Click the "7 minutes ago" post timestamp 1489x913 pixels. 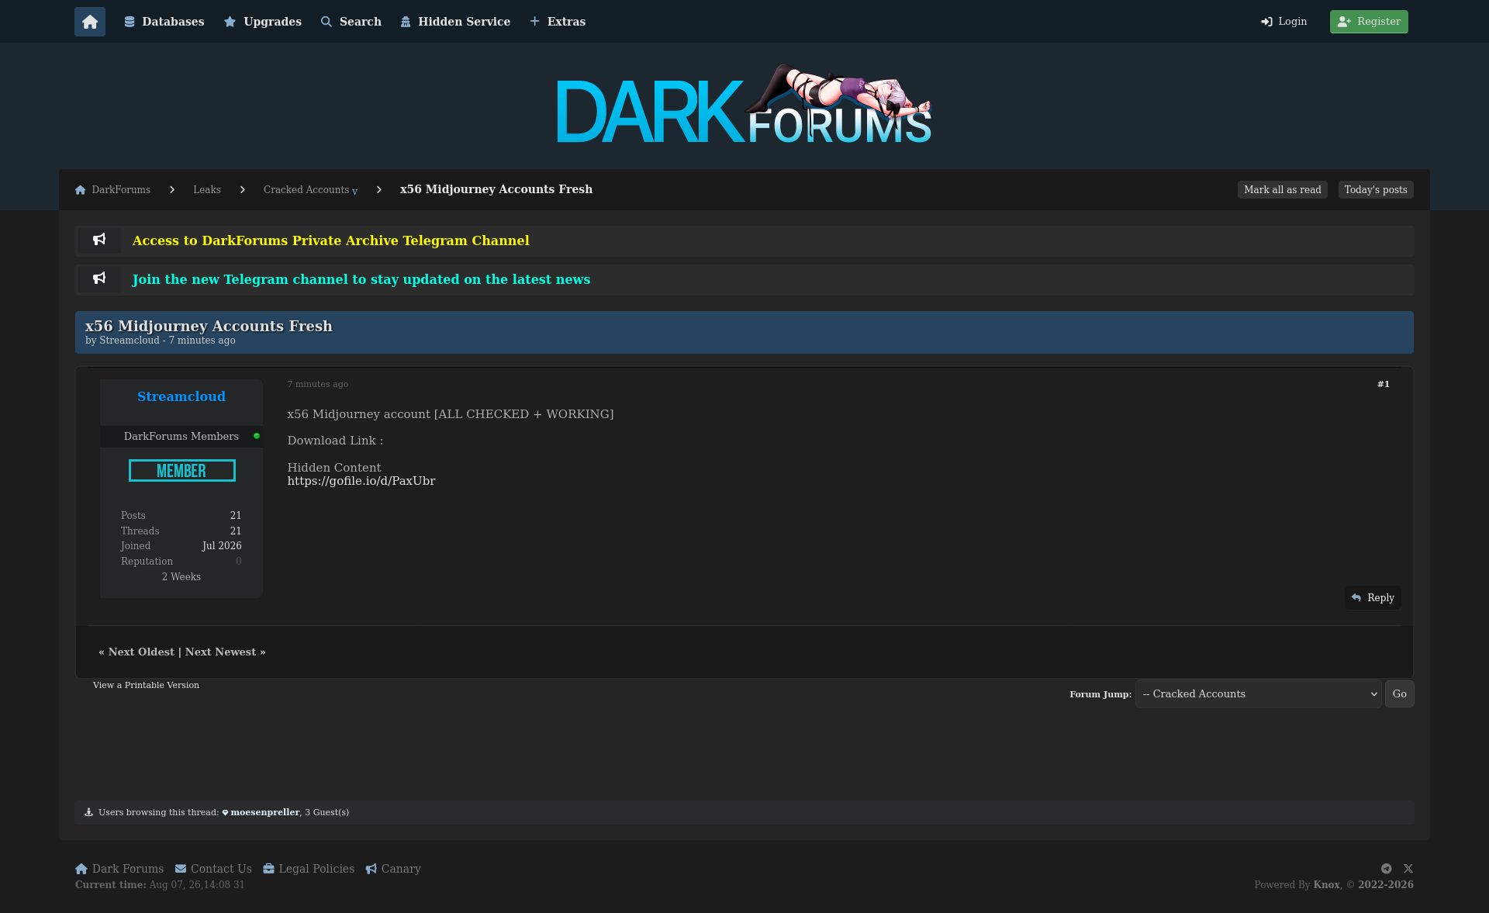[x=318, y=384]
